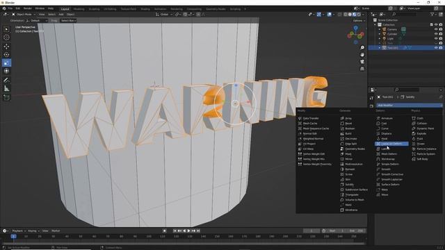Click the viewport pan hand icon
445x250 pixels.
(362, 55)
